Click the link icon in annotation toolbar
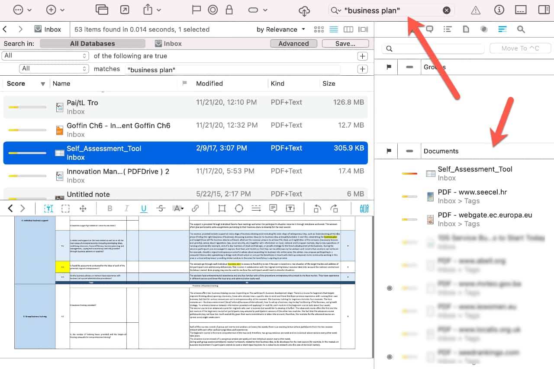 pos(195,209)
